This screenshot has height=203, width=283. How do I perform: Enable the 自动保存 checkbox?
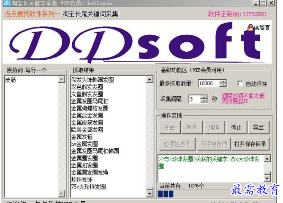[x=240, y=83]
